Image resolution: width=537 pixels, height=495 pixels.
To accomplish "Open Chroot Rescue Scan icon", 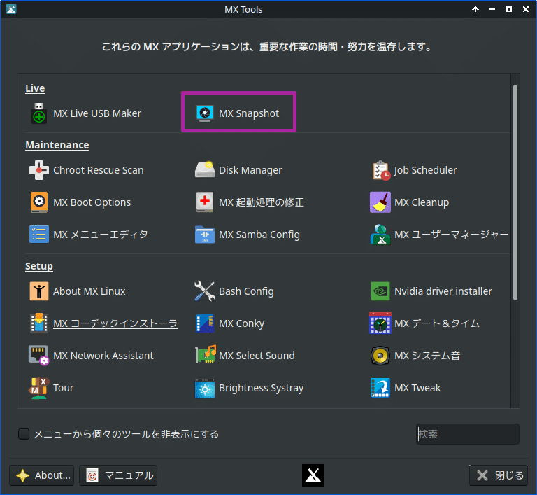I will [x=39, y=170].
